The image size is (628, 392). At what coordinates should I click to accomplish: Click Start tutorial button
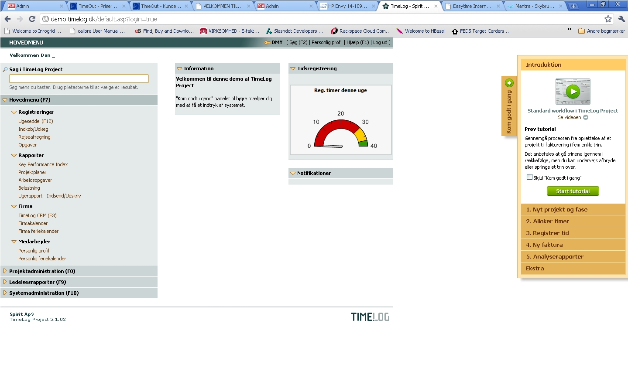[573, 191]
